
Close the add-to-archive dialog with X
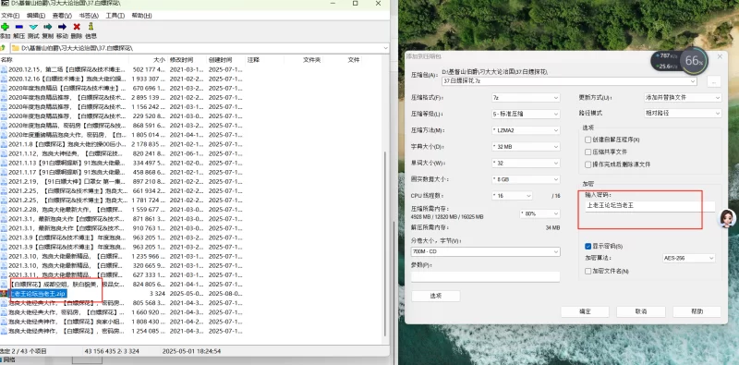[720, 56]
